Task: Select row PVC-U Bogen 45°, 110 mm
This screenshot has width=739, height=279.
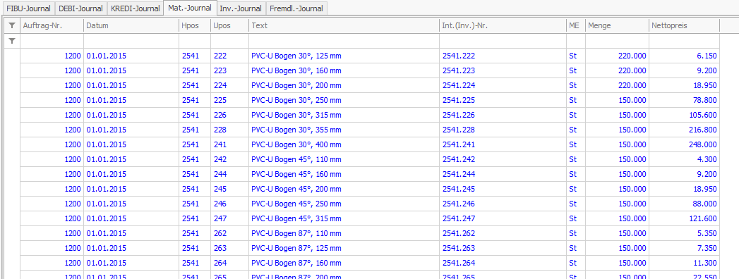Action: click(x=370, y=159)
